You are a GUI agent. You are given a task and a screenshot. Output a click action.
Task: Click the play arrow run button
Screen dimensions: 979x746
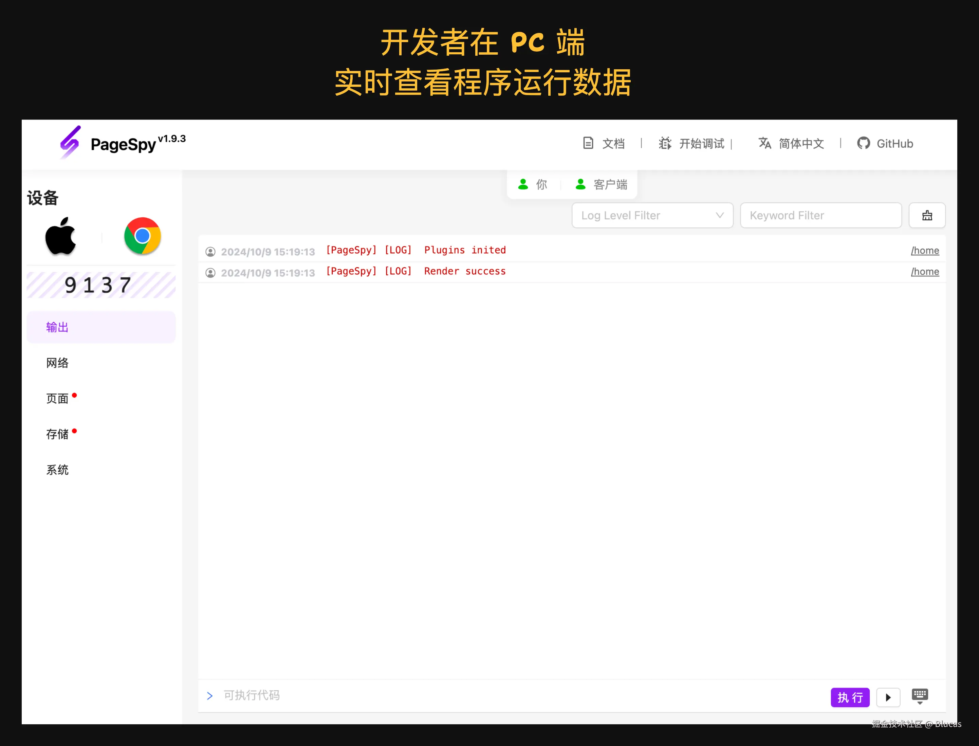[x=888, y=697]
